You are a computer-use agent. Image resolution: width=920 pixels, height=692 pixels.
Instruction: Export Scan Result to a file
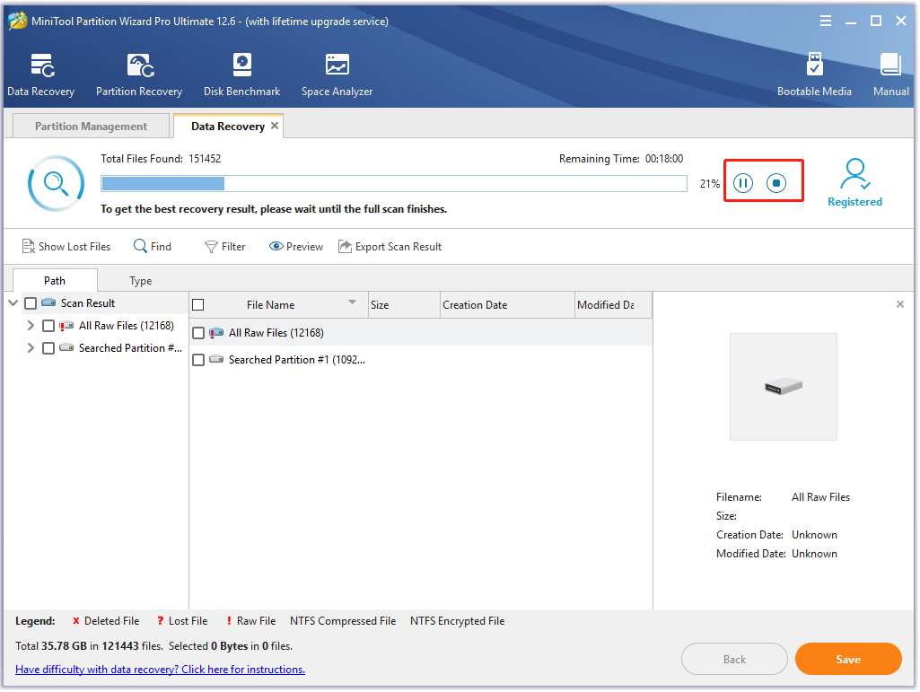(390, 247)
